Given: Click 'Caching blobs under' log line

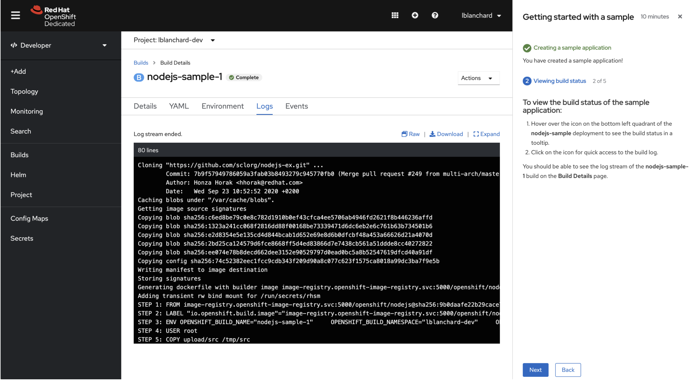Looking at the screenshot, I should click(x=206, y=200).
